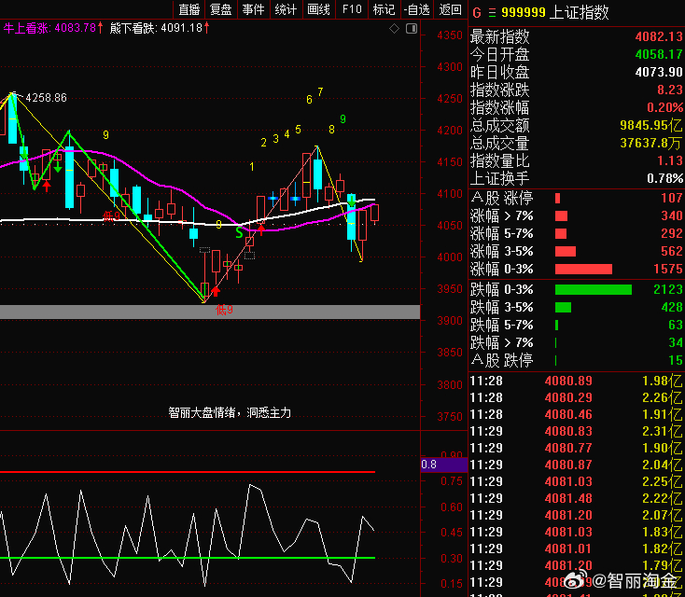Select the 999999 上证指数 title
Image resolution: width=685 pixels, height=597 pixels.
pos(555,13)
